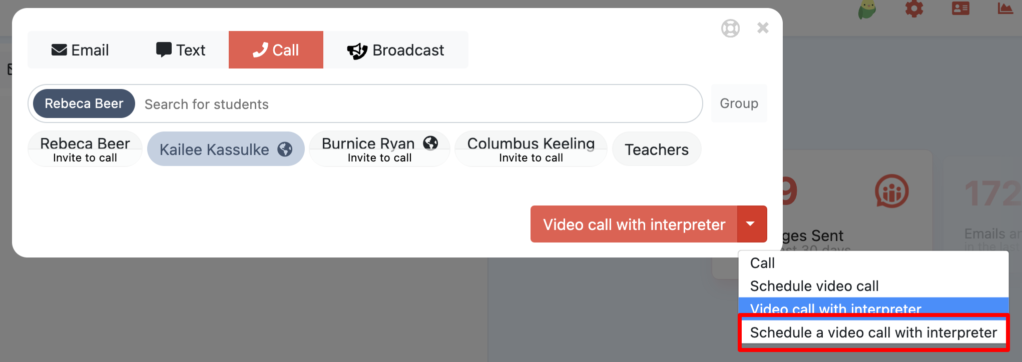Viewport: 1022px width, 362px height.
Task: Toggle the Group button
Action: 739,103
